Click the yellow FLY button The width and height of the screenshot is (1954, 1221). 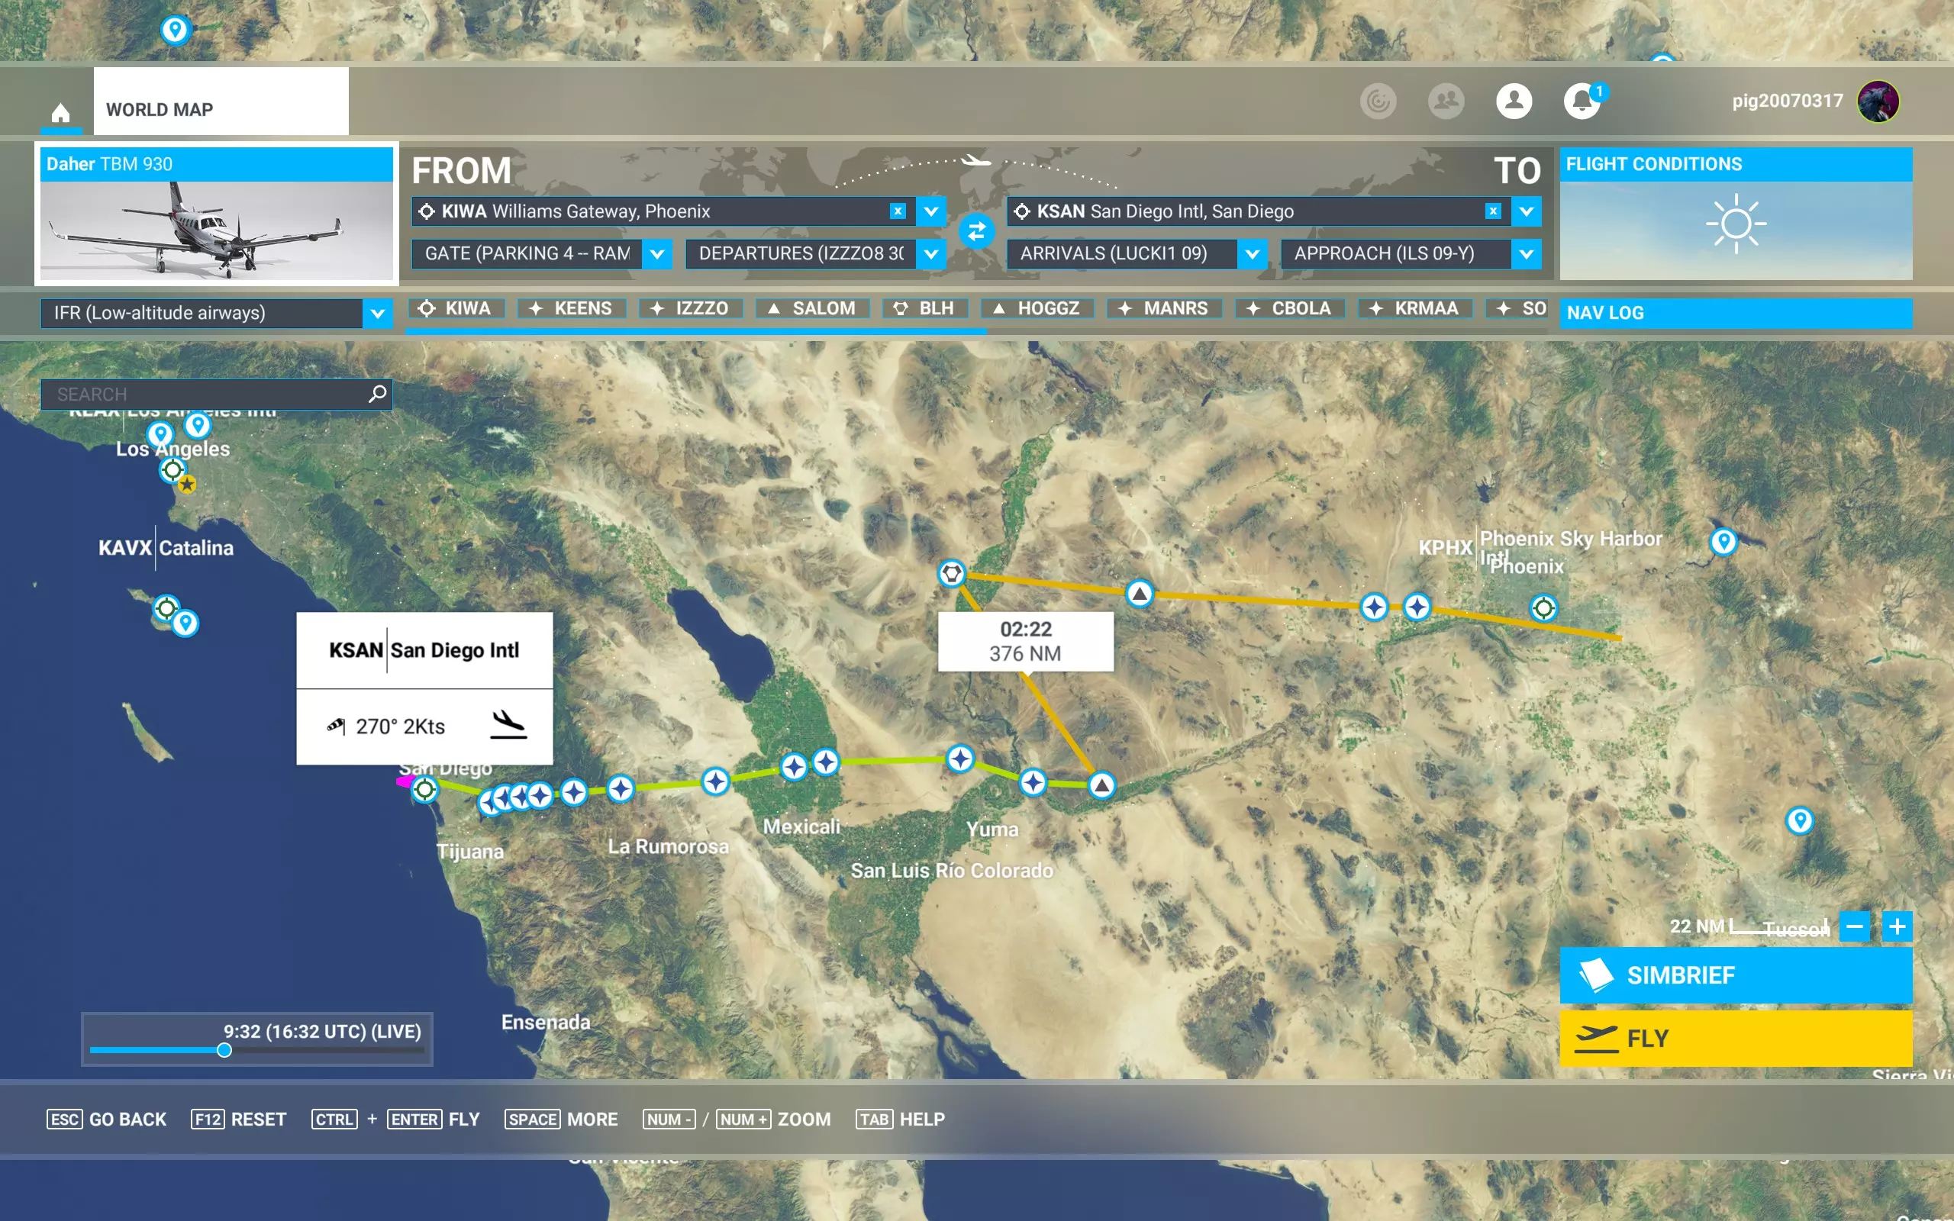[1735, 1038]
